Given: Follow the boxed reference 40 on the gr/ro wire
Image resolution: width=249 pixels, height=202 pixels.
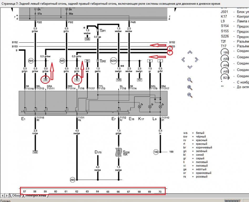Looking at the screenshot, I should click(x=77, y=79).
